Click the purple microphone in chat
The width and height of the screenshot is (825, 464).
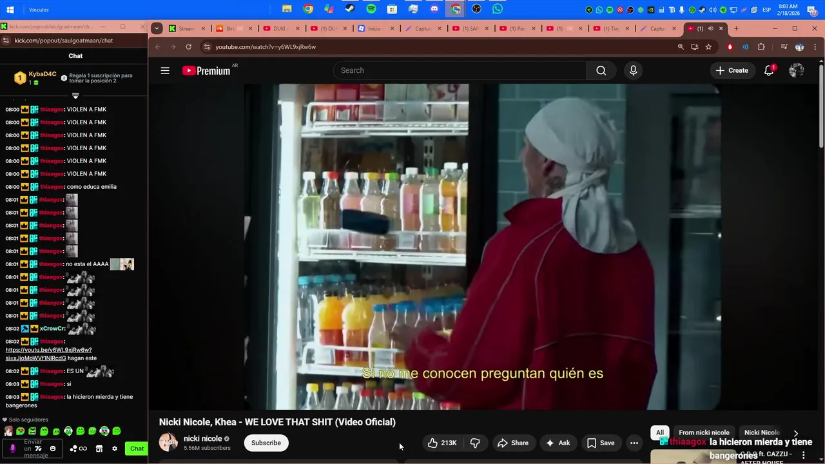tap(12, 449)
